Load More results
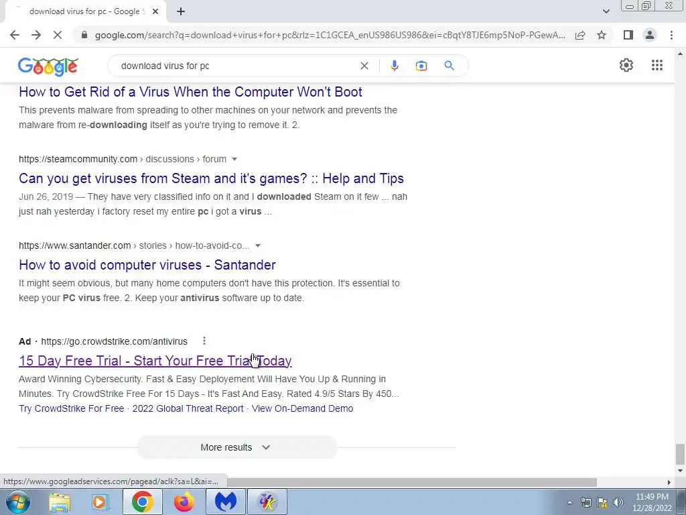 (236, 447)
